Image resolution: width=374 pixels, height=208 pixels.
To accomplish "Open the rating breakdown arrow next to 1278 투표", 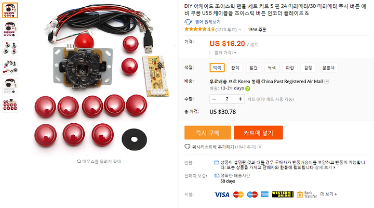I will click(240, 30).
